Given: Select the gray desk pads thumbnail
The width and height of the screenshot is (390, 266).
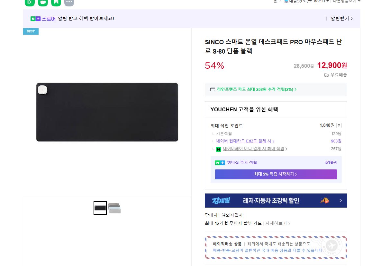Looking at the screenshot, I should pyautogui.click(x=114, y=208).
